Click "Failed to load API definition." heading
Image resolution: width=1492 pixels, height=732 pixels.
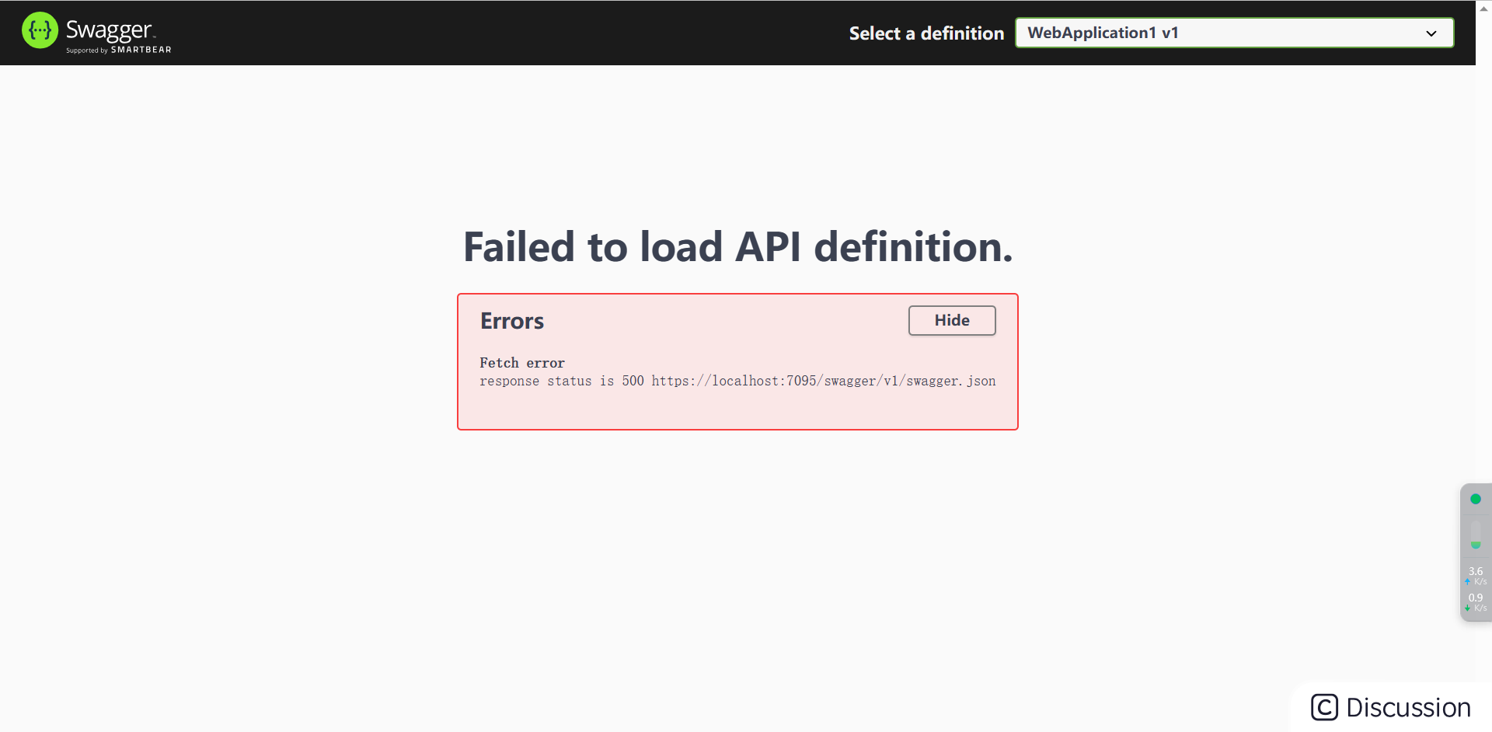pyautogui.click(x=738, y=247)
